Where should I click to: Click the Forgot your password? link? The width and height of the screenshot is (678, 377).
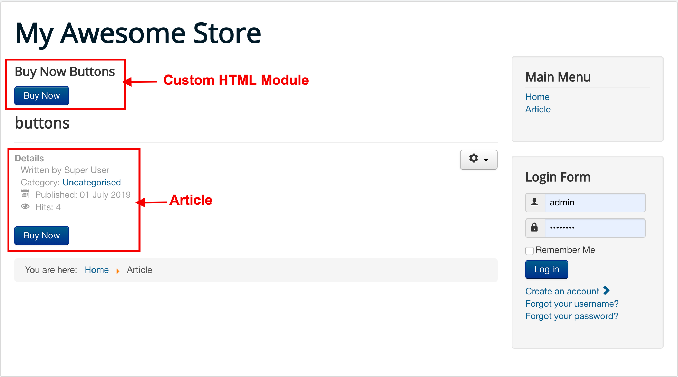[571, 316]
